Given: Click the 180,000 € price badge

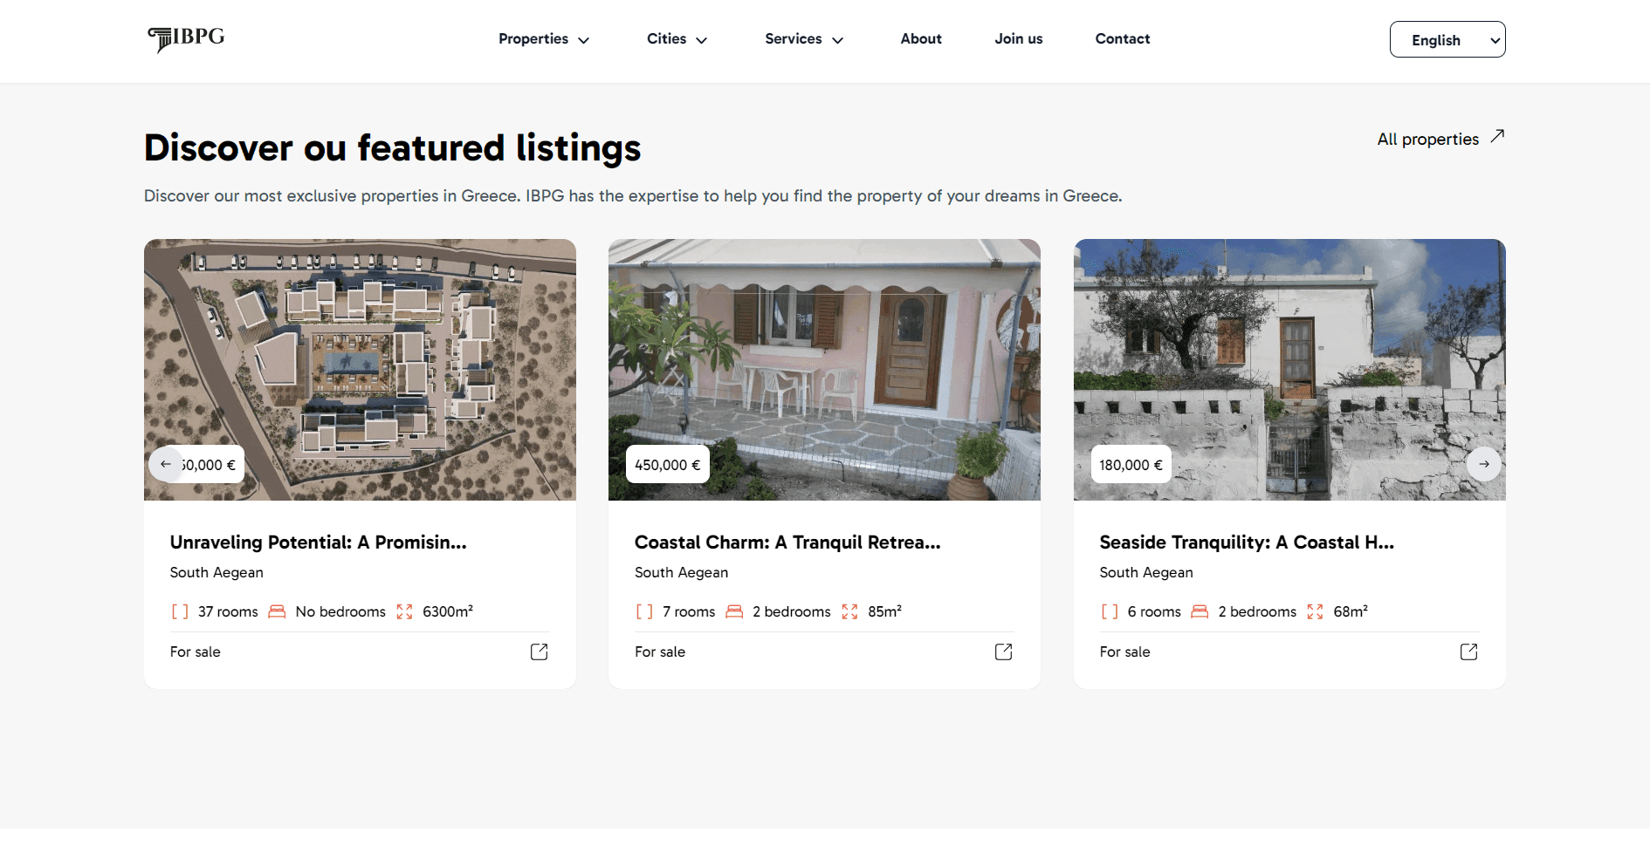Looking at the screenshot, I should (x=1131, y=465).
